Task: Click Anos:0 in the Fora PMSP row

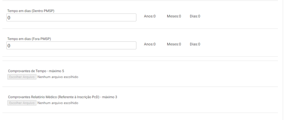Action: pyautogui.click(x=150, y=44)
